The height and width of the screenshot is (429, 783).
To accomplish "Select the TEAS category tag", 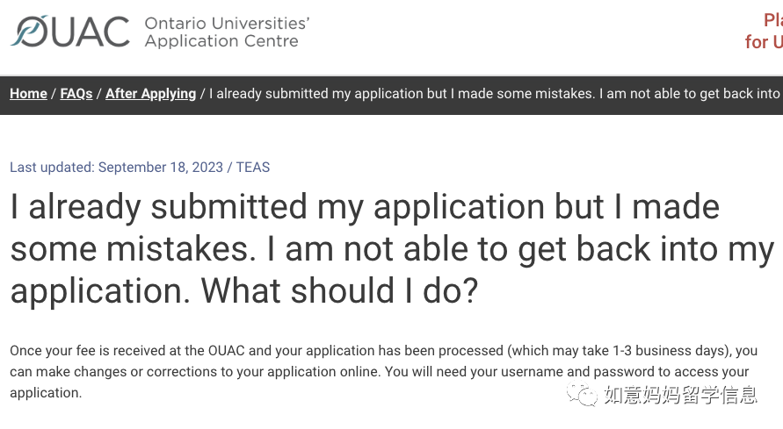I will pyautogui.click(x=253, y=168).
